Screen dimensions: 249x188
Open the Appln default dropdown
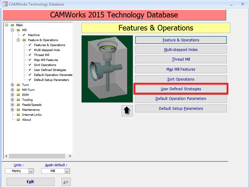pos(67,171)
